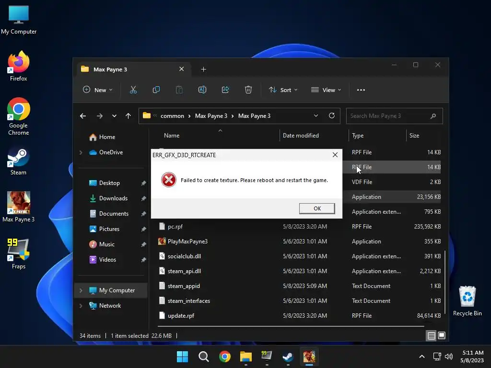
Task: Sort by Date modified column header
Action: click(301, 136)
